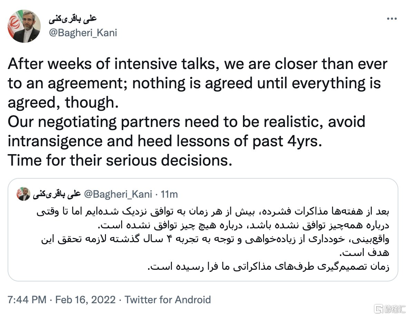Open the small avatar inside the quoted tweet
Screen dimensions: 408x316
point(23,194)
